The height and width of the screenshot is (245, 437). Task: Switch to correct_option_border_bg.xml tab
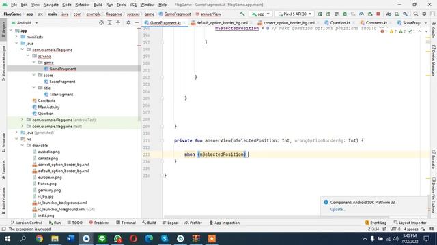[x=289, y=22]
